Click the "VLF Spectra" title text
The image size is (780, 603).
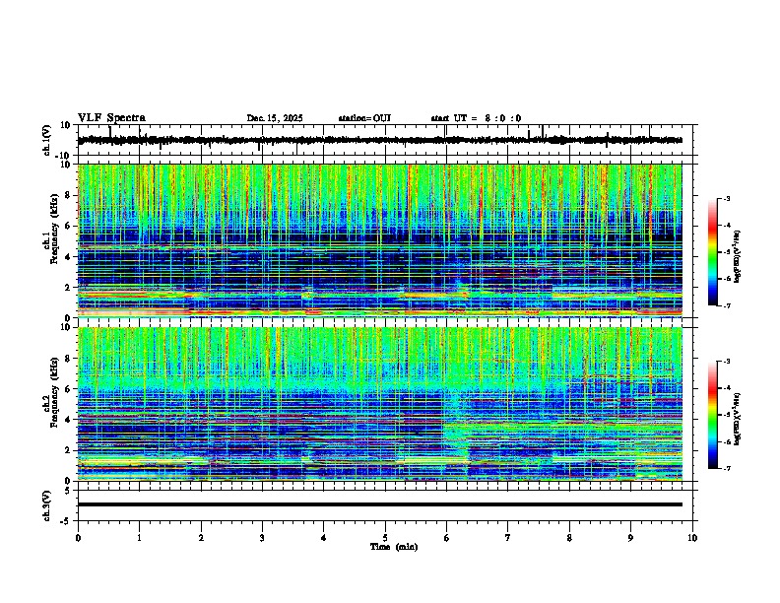(x=111, y=118)
